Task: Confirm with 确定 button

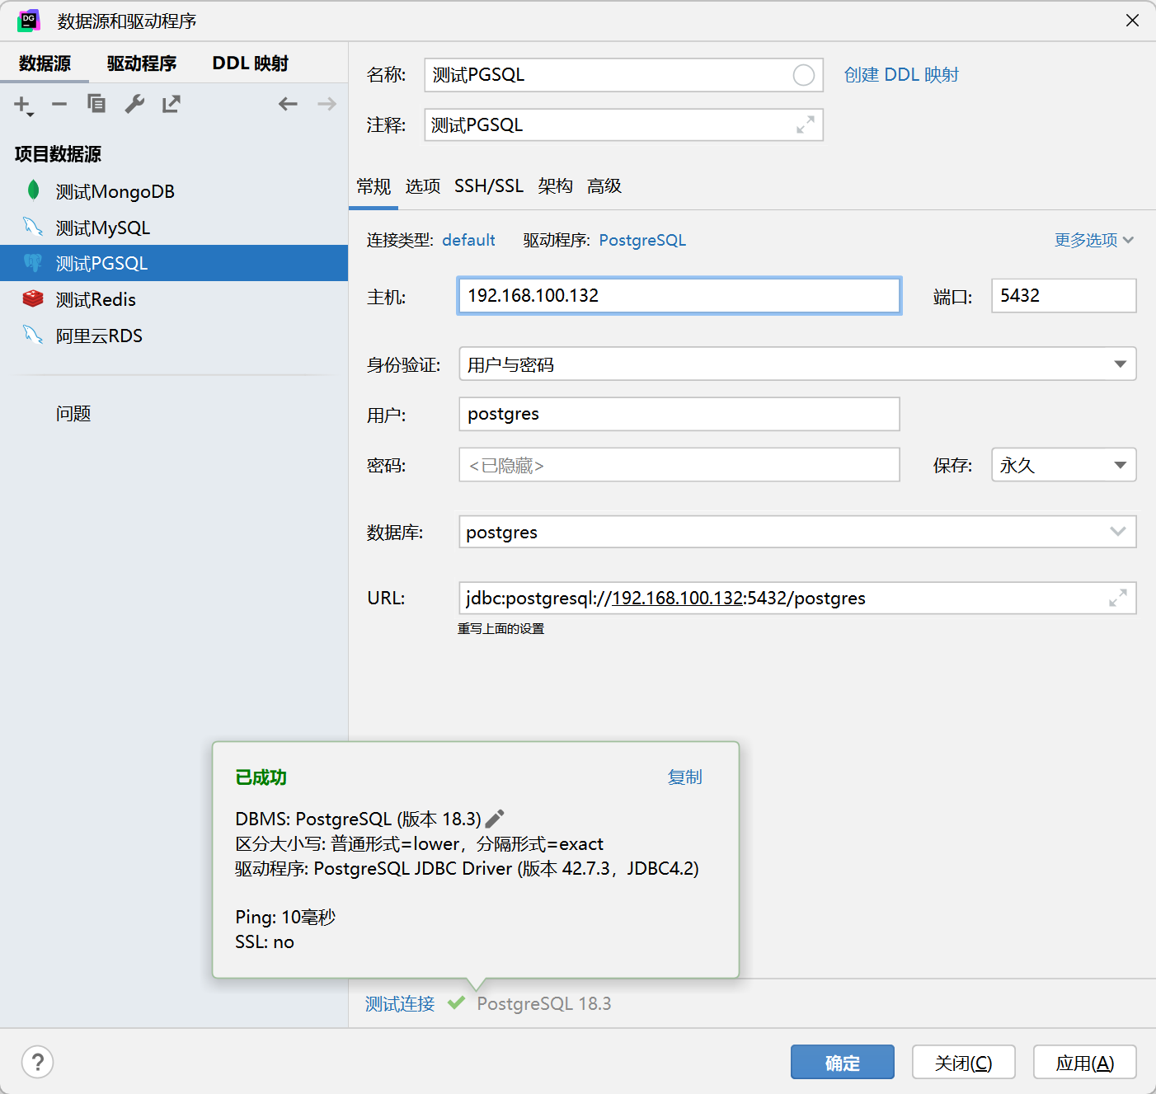Action: click(843, 1062)
